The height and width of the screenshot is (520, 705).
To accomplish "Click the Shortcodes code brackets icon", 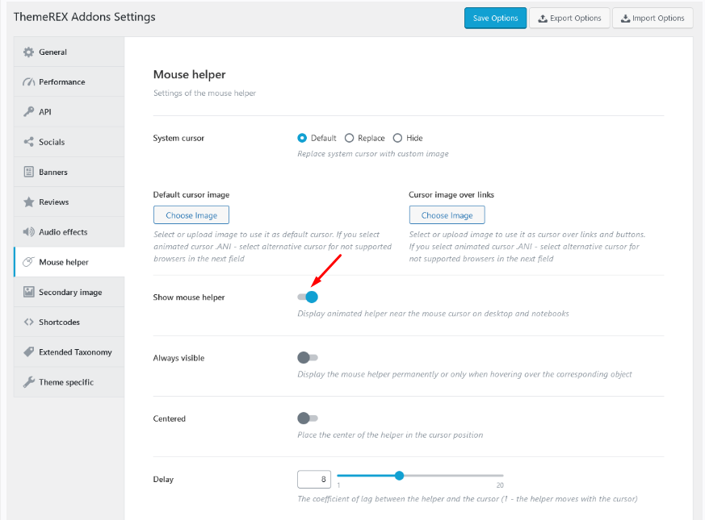I will [29, 322].
